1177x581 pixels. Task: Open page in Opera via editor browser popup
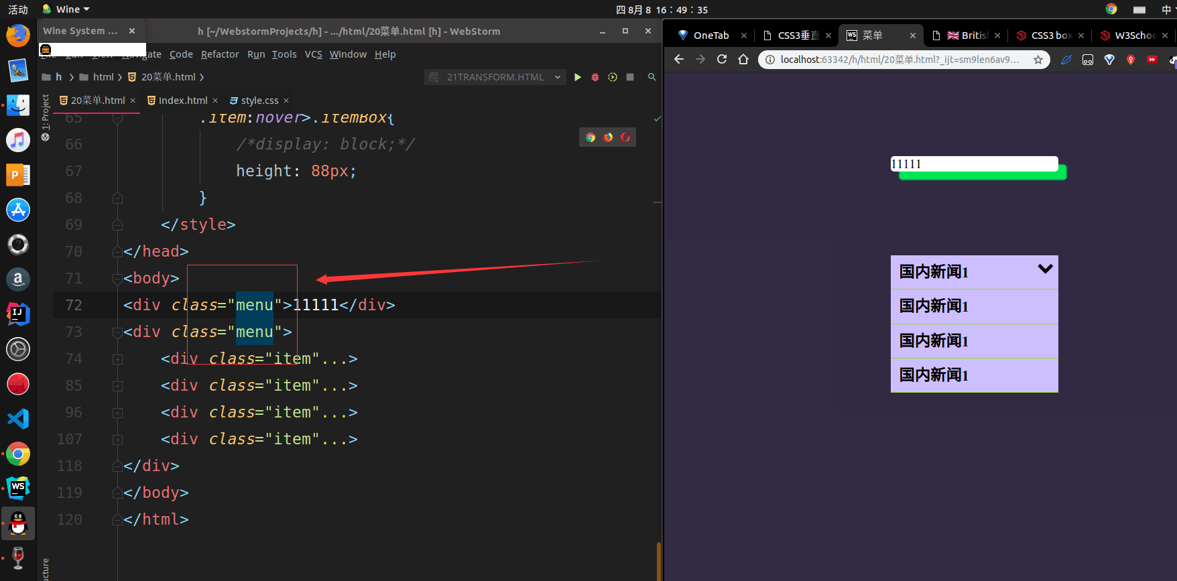(625, 137)
